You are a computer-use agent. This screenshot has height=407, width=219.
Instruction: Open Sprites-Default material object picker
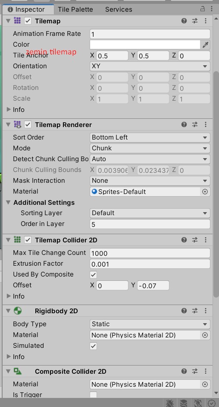(x=205, y=191)
